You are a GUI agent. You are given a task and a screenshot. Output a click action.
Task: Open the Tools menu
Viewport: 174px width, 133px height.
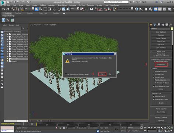14,5
